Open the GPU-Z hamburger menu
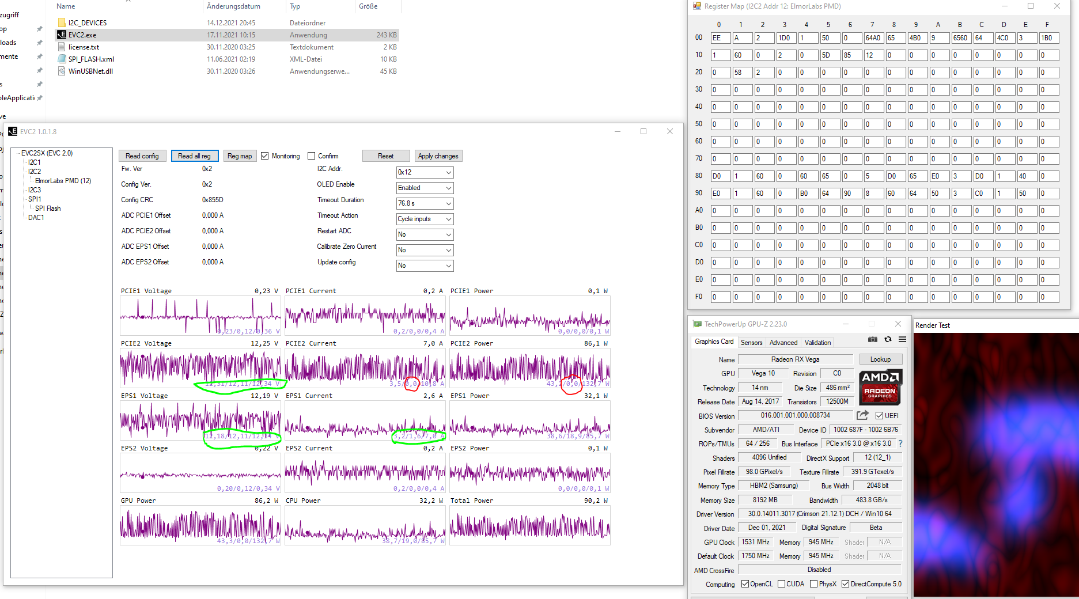1079x599 pixels. (x=902, y=340)
